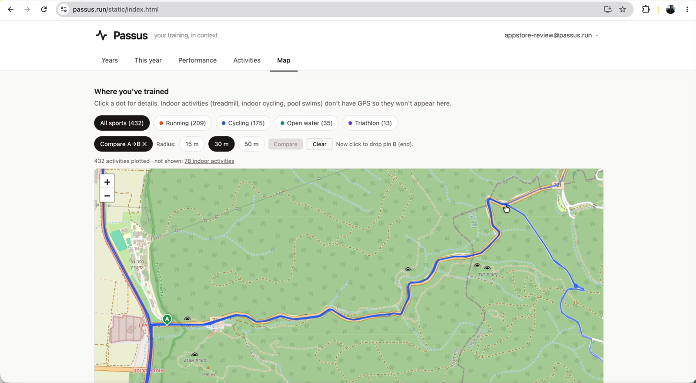Filter map to Cycling (175)

tap(243, 123)
